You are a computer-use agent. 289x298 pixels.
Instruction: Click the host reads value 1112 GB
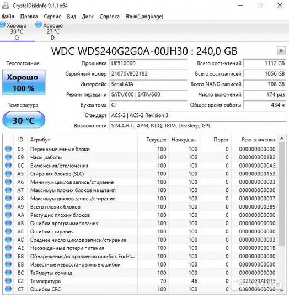(x=265, y=63)
